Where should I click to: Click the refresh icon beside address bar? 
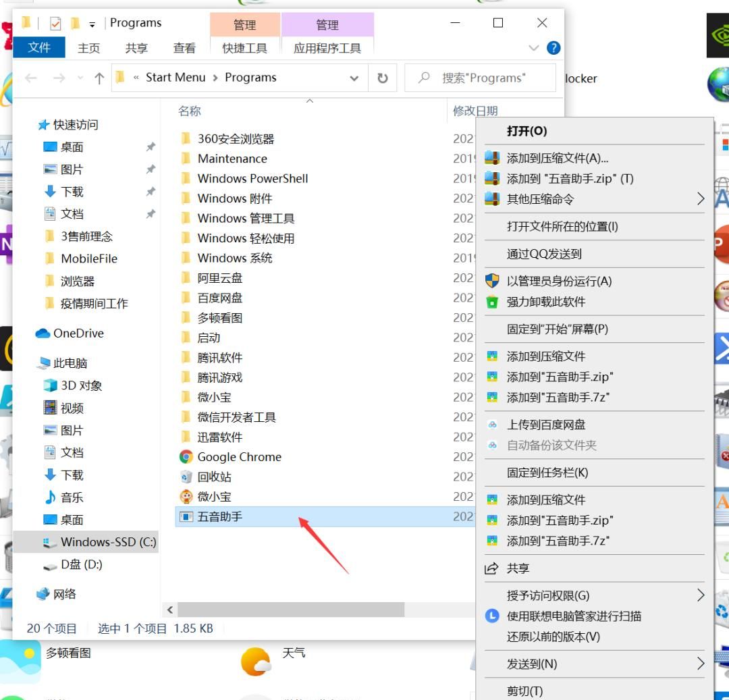pos(382,78)
